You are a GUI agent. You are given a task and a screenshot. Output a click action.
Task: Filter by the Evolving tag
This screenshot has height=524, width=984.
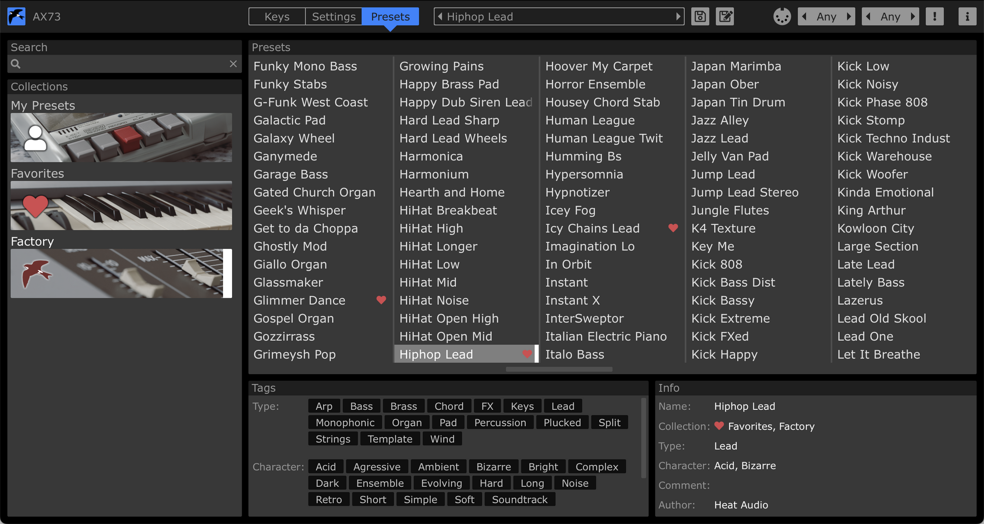click(x=441, y=483)
